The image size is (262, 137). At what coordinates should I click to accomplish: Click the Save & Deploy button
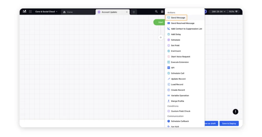pyautogui.click(x=229, y=123)
